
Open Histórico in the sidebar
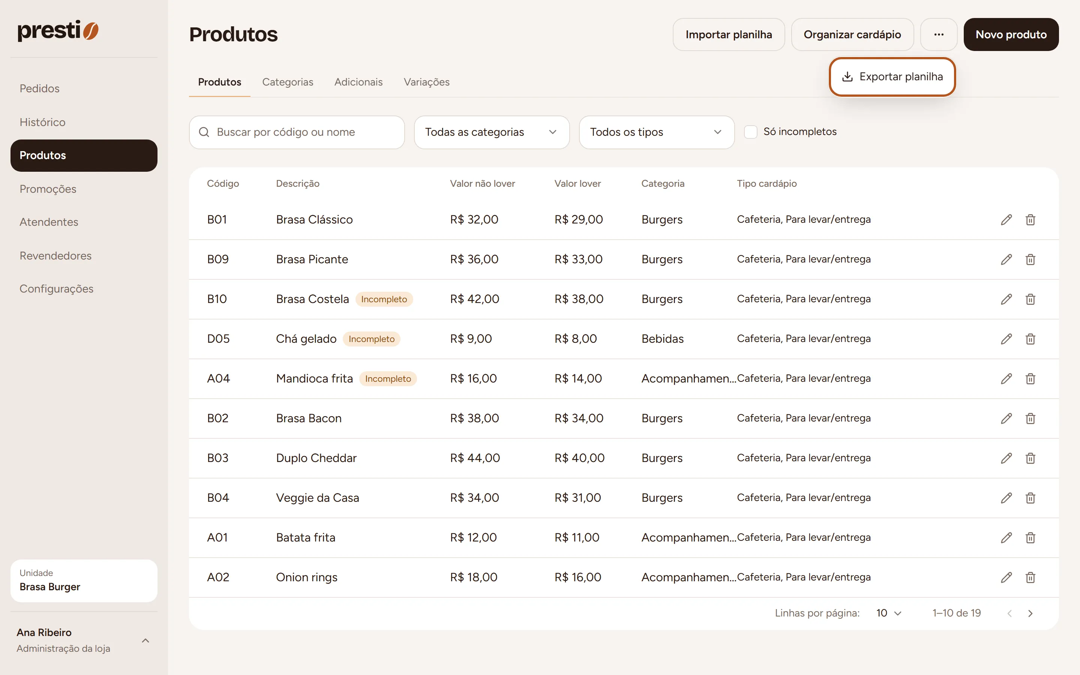coord(84,122)
